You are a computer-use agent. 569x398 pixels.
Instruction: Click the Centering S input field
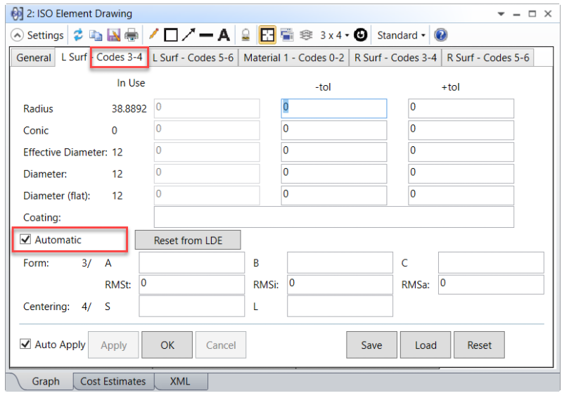pyautogui.click(x=191, y=306)
